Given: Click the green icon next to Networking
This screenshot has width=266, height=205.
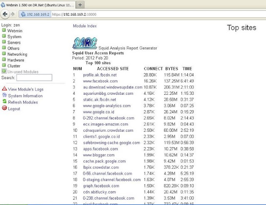Looking at the screenshot, I should click(x=4, y=54).
